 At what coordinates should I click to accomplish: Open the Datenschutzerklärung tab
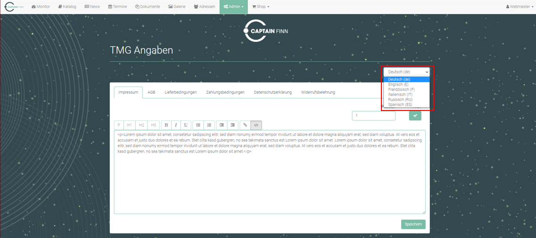tap(272, 92)
